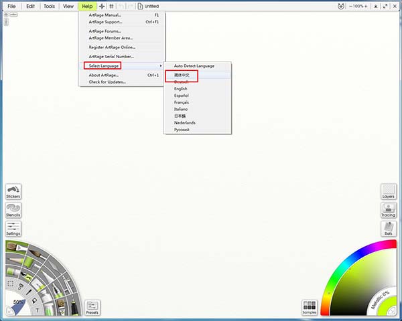Choose English from the language list
The height and width of the screenshot is (321, 402).
[181, 88]
